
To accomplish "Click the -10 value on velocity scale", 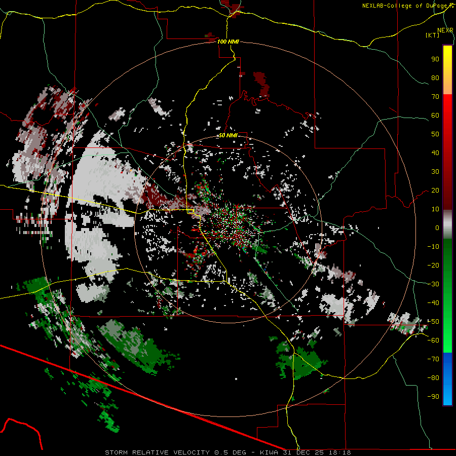I will [x=433, y=247].
